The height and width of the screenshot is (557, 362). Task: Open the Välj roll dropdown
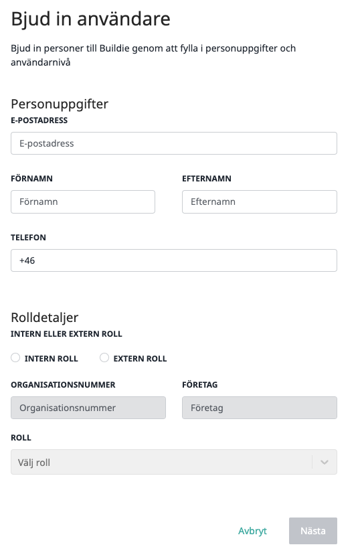coord(174,462)
